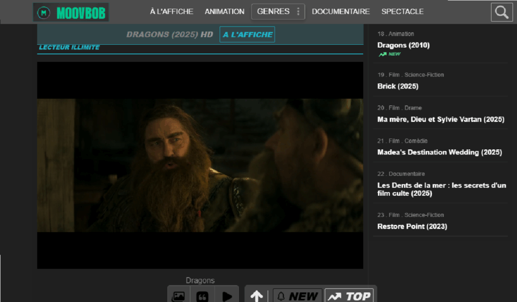Open Ma mère, Dieu et Sylvie Vartan (2025)
The width and height of the screenshot is (517, 302).
(441, 119)
